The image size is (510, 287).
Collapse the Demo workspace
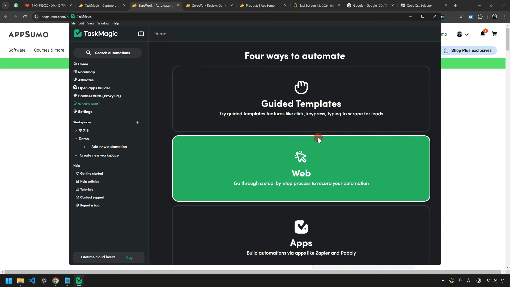click(x=76, y=139)
